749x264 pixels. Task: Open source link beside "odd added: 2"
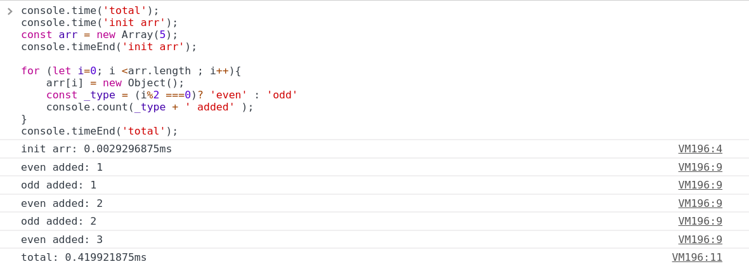point(700,221)
